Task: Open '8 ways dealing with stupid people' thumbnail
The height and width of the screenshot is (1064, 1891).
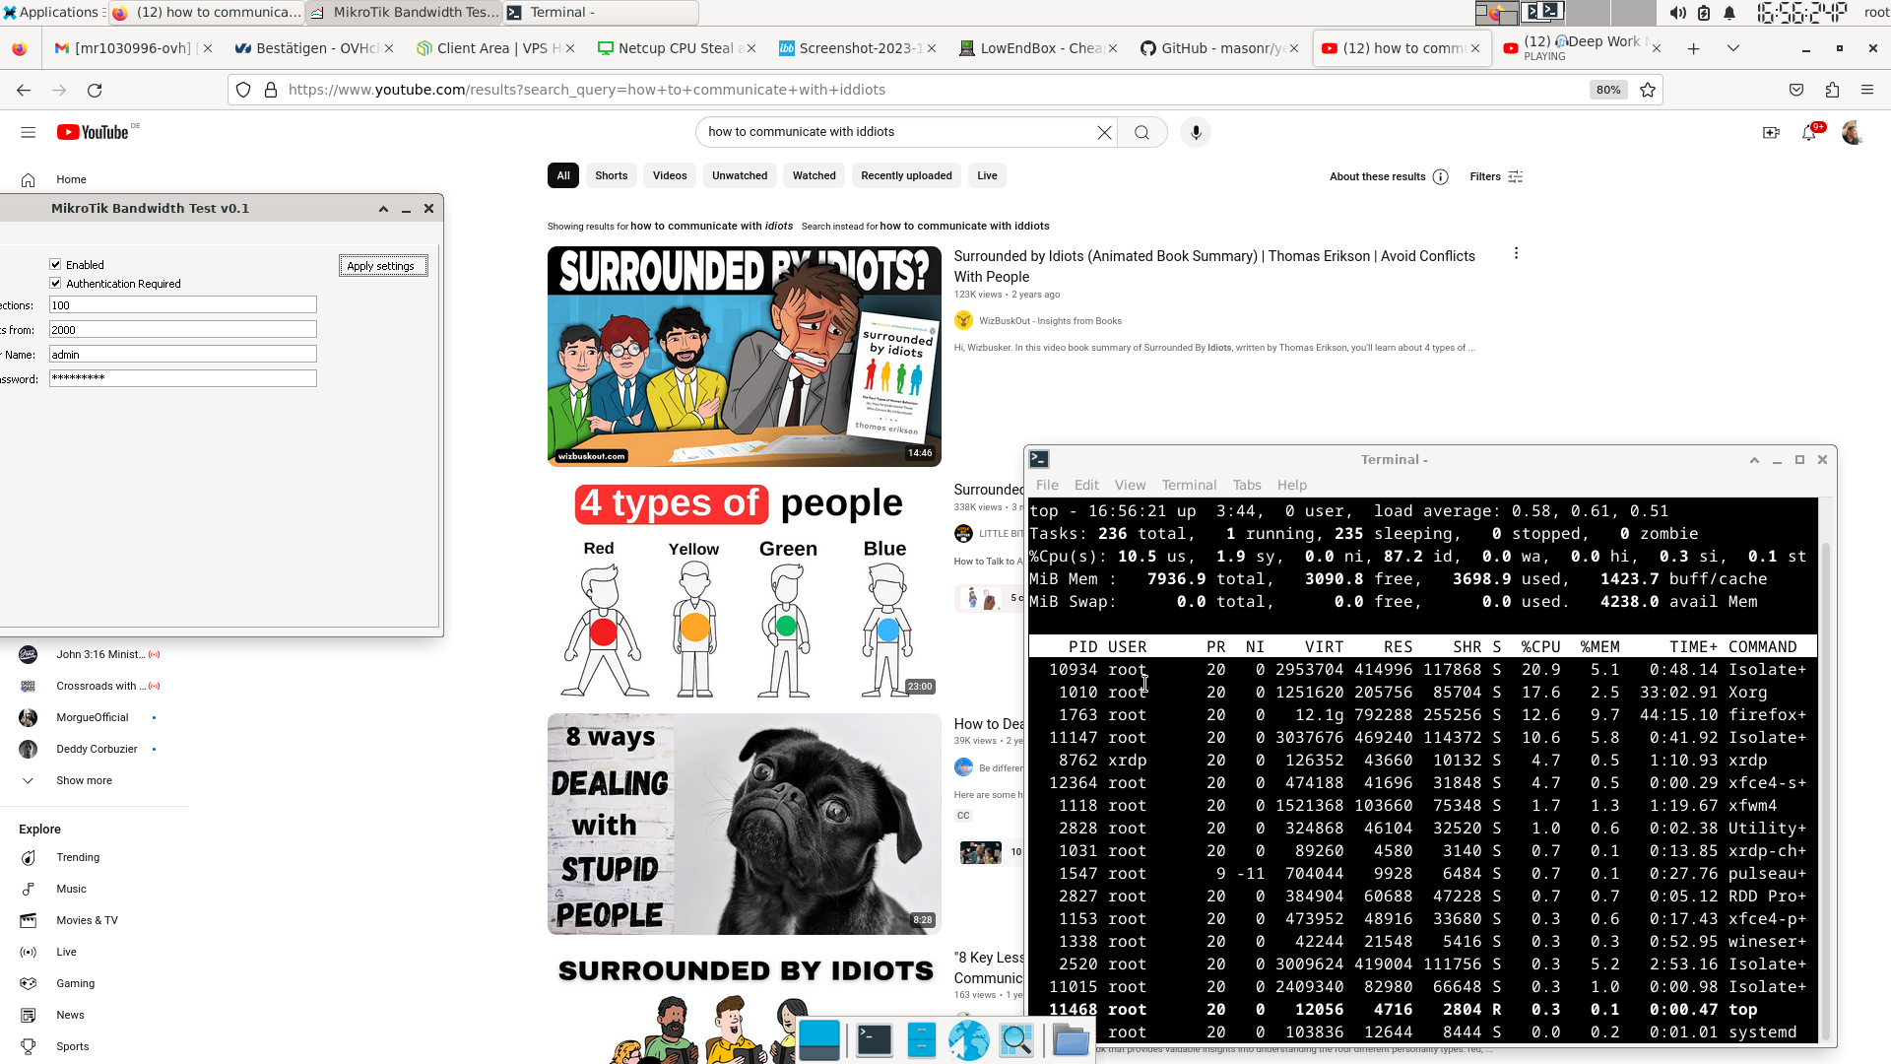Action: pyautogui.click(x=745, y=825)
